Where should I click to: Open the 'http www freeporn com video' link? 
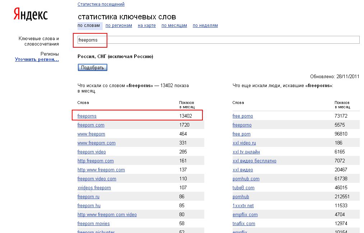pos(107,215)
